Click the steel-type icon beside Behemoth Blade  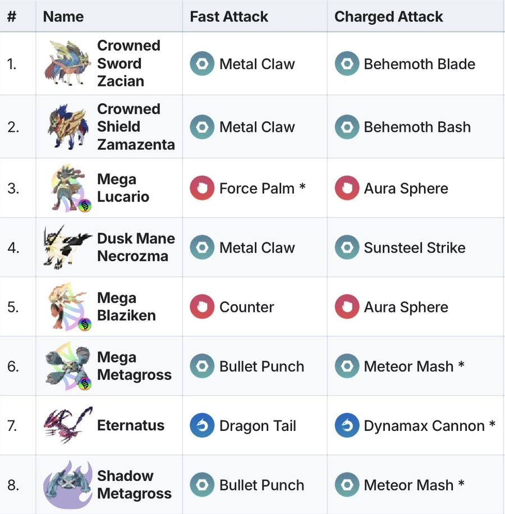[347, 64]
